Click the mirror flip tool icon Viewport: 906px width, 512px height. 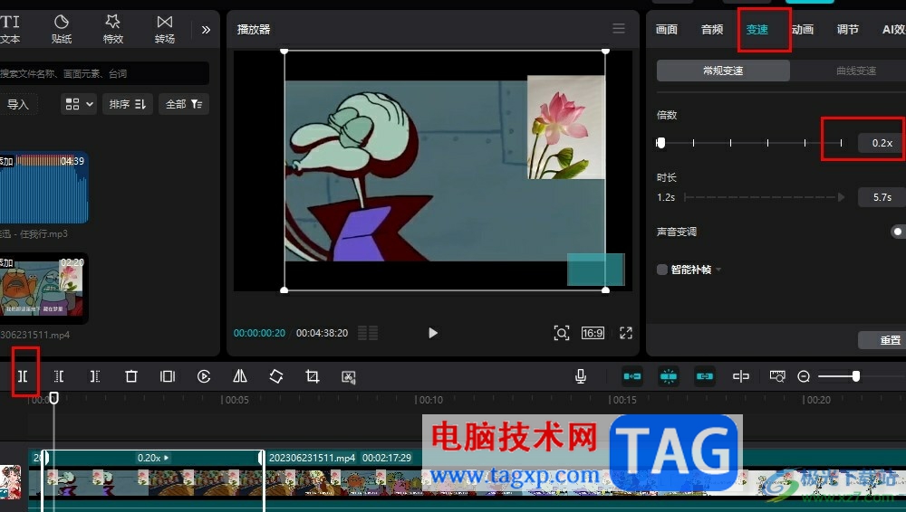coord(240,376)
